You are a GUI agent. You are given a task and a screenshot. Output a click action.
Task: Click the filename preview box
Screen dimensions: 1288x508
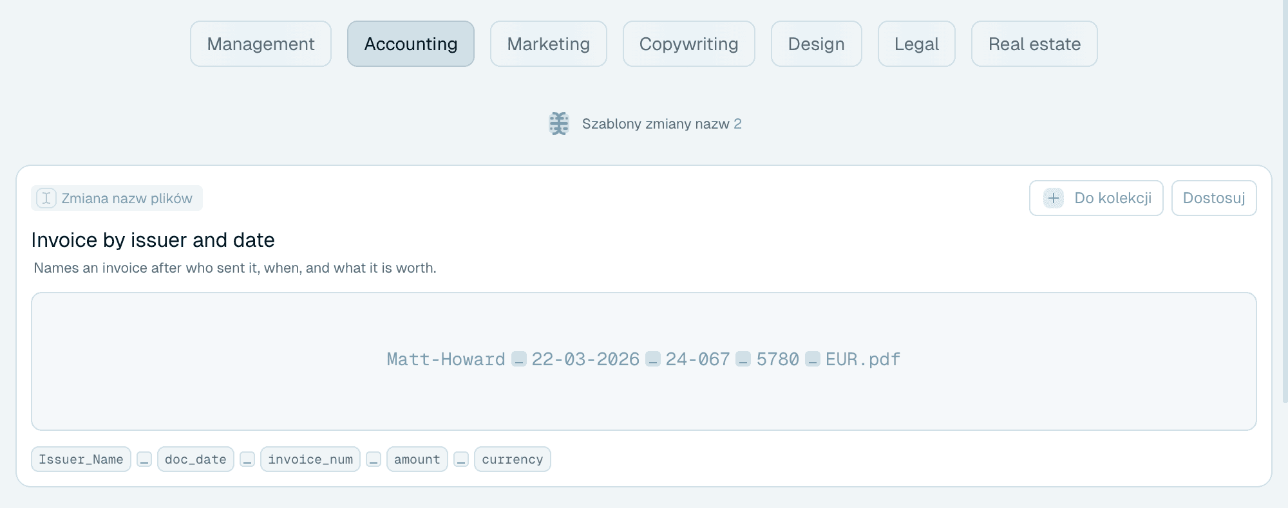pos(644,361)
